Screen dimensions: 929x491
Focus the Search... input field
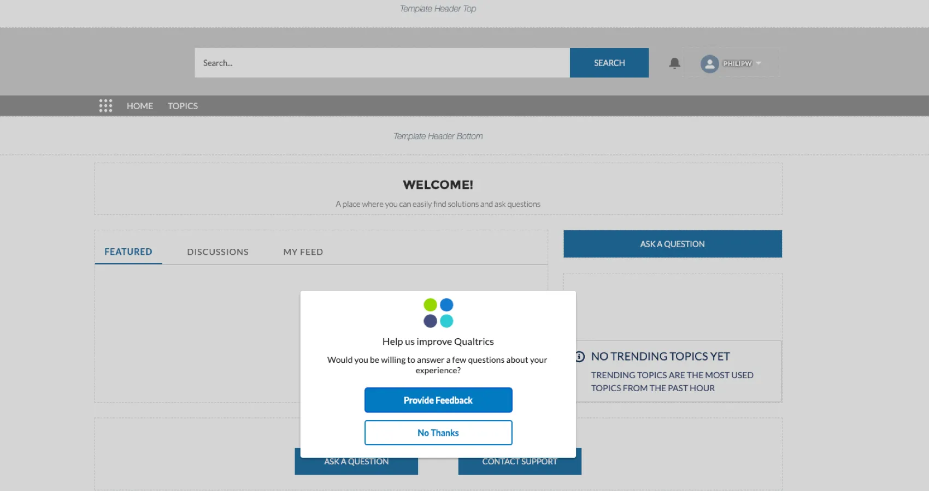(383, 63)
